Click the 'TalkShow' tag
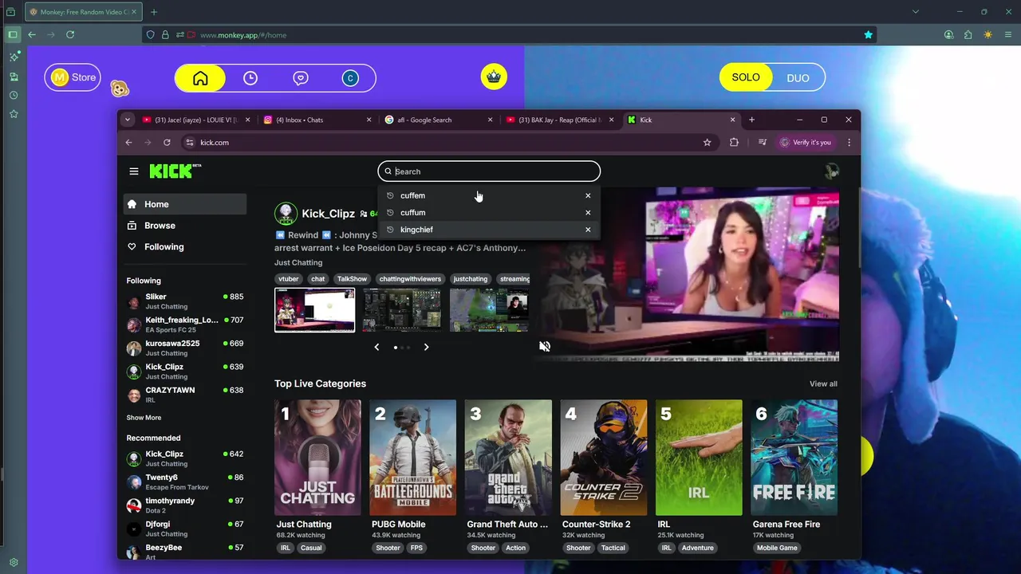This screenshot has width=1021, height=574. [352, 279]
